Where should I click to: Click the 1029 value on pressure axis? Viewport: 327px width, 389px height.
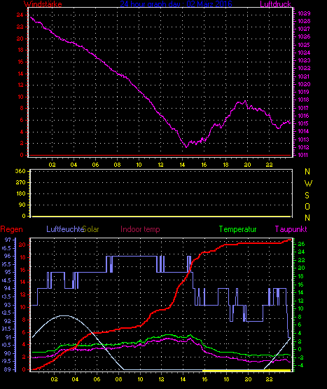[304, 13]
